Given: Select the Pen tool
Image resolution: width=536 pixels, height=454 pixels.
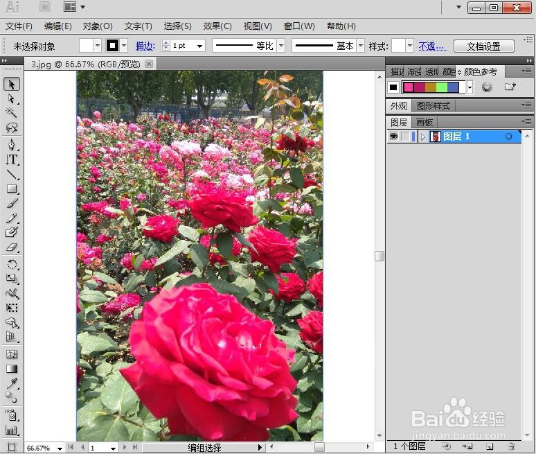Looking at the screenshot, I should click(x=12, y=144).
